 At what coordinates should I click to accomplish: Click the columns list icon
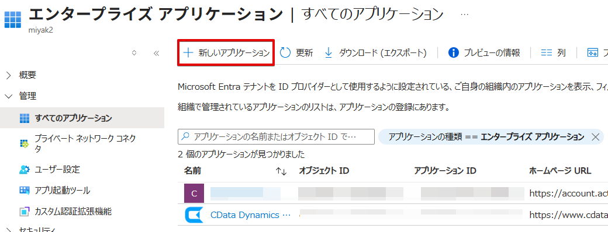[x=547, y=53]
